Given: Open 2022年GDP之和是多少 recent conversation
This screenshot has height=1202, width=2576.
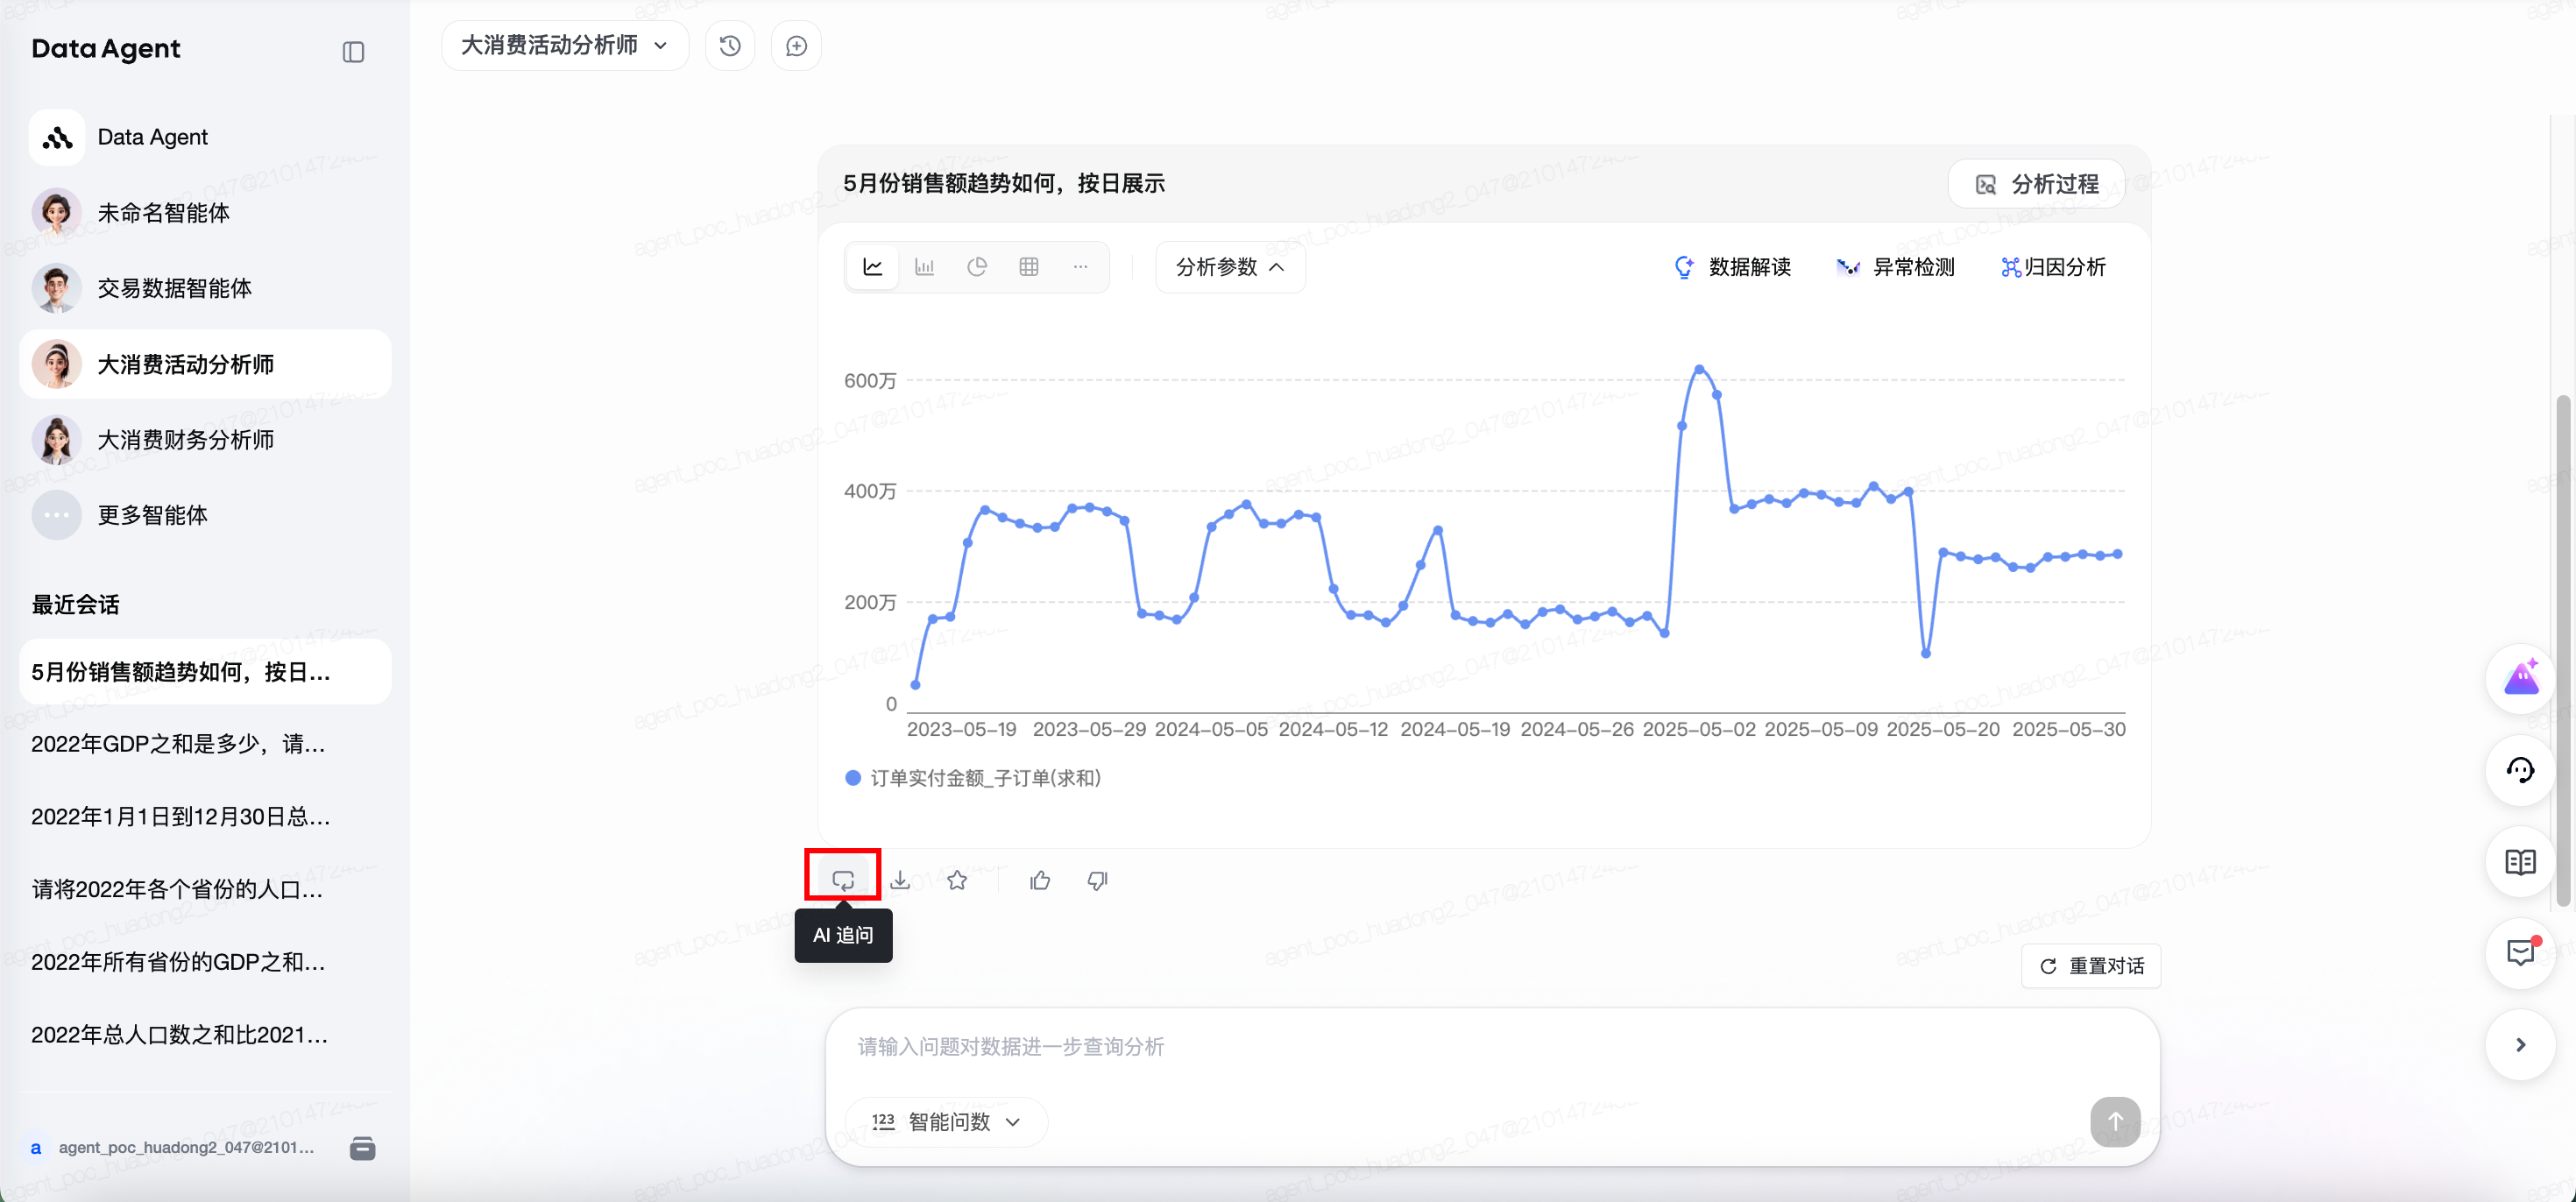Looking at the screenshot, I should (x=178, y=744).
